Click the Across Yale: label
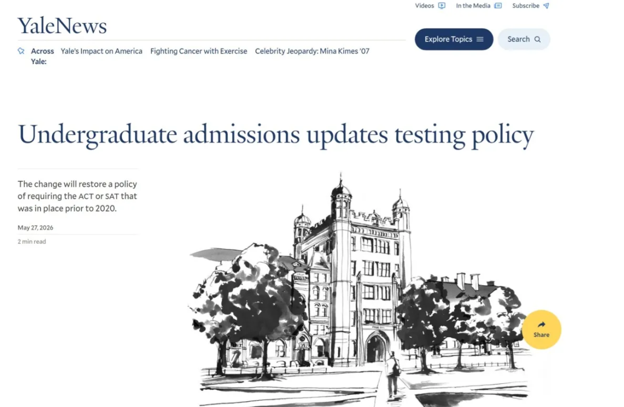The image size is (624, 407). pyautogui.click(x=42, y=56)
